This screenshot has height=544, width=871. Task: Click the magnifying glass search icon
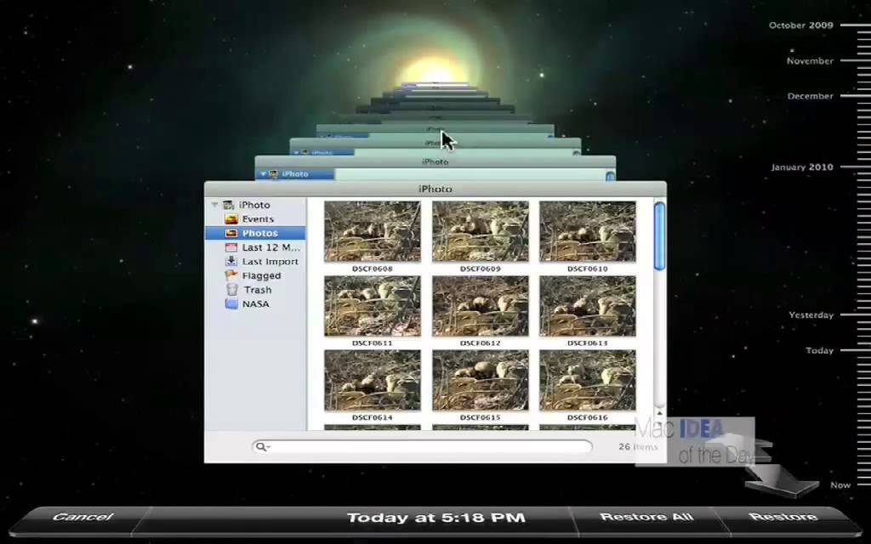(x=262, y=447)
